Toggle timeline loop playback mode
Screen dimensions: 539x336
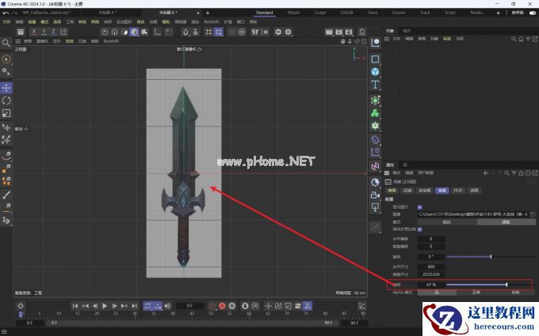pyautogui.click(x=147, y=306)
